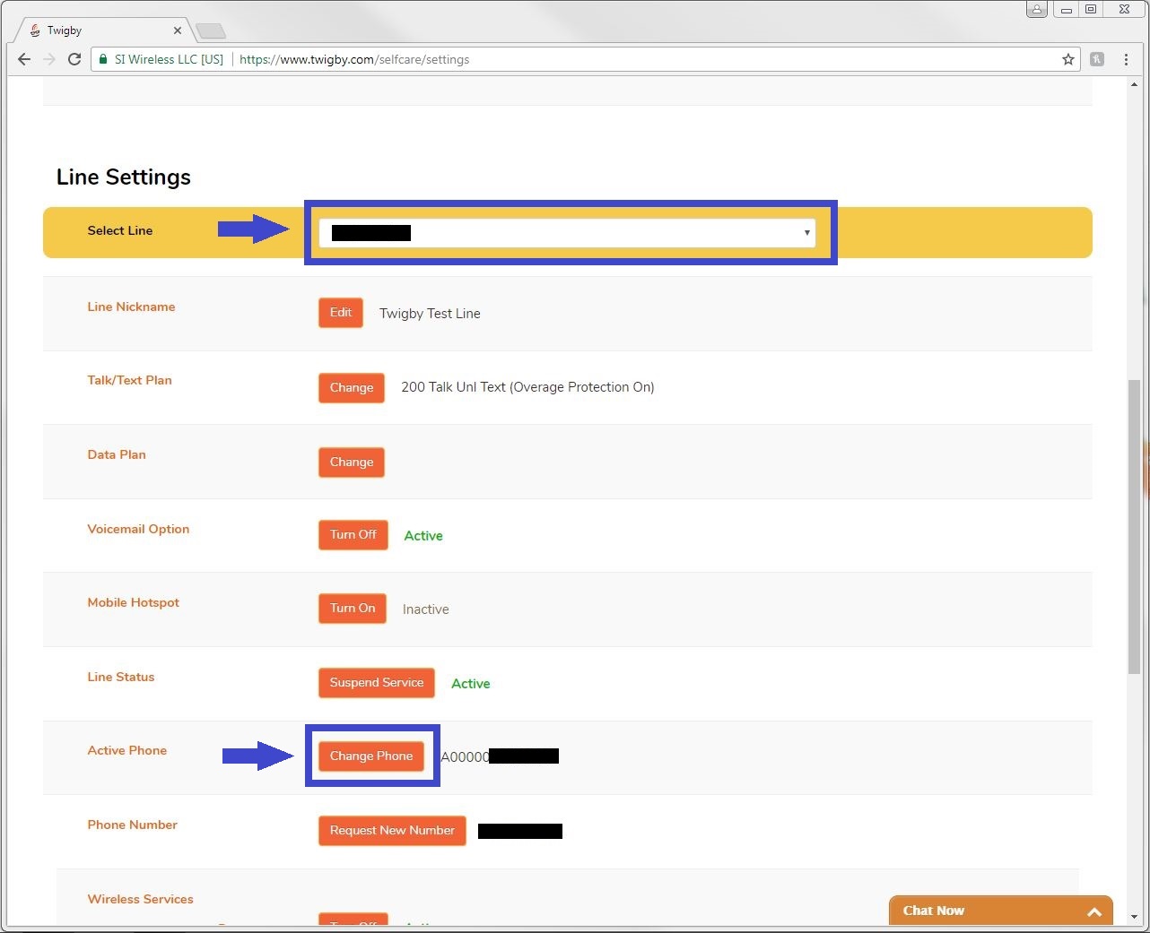Image resolution: width=1150 pixels, height=933 pixels.
Task: Click Request New Number button
Action: tap(392, 831)
